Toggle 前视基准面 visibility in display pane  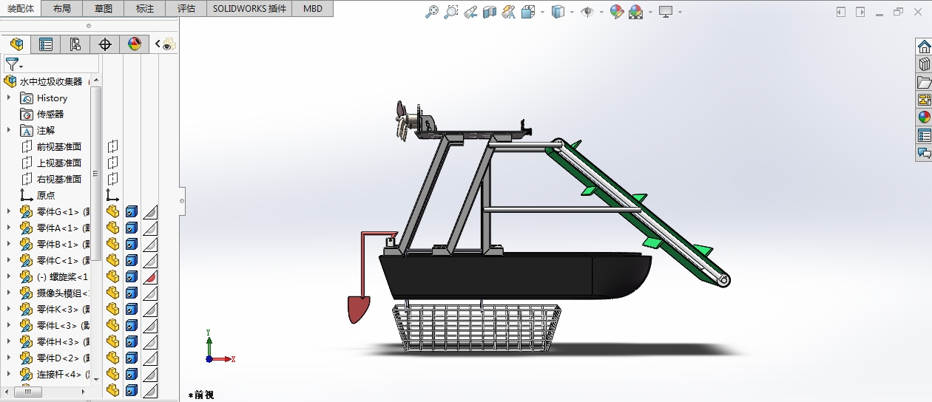coord(112,146)
